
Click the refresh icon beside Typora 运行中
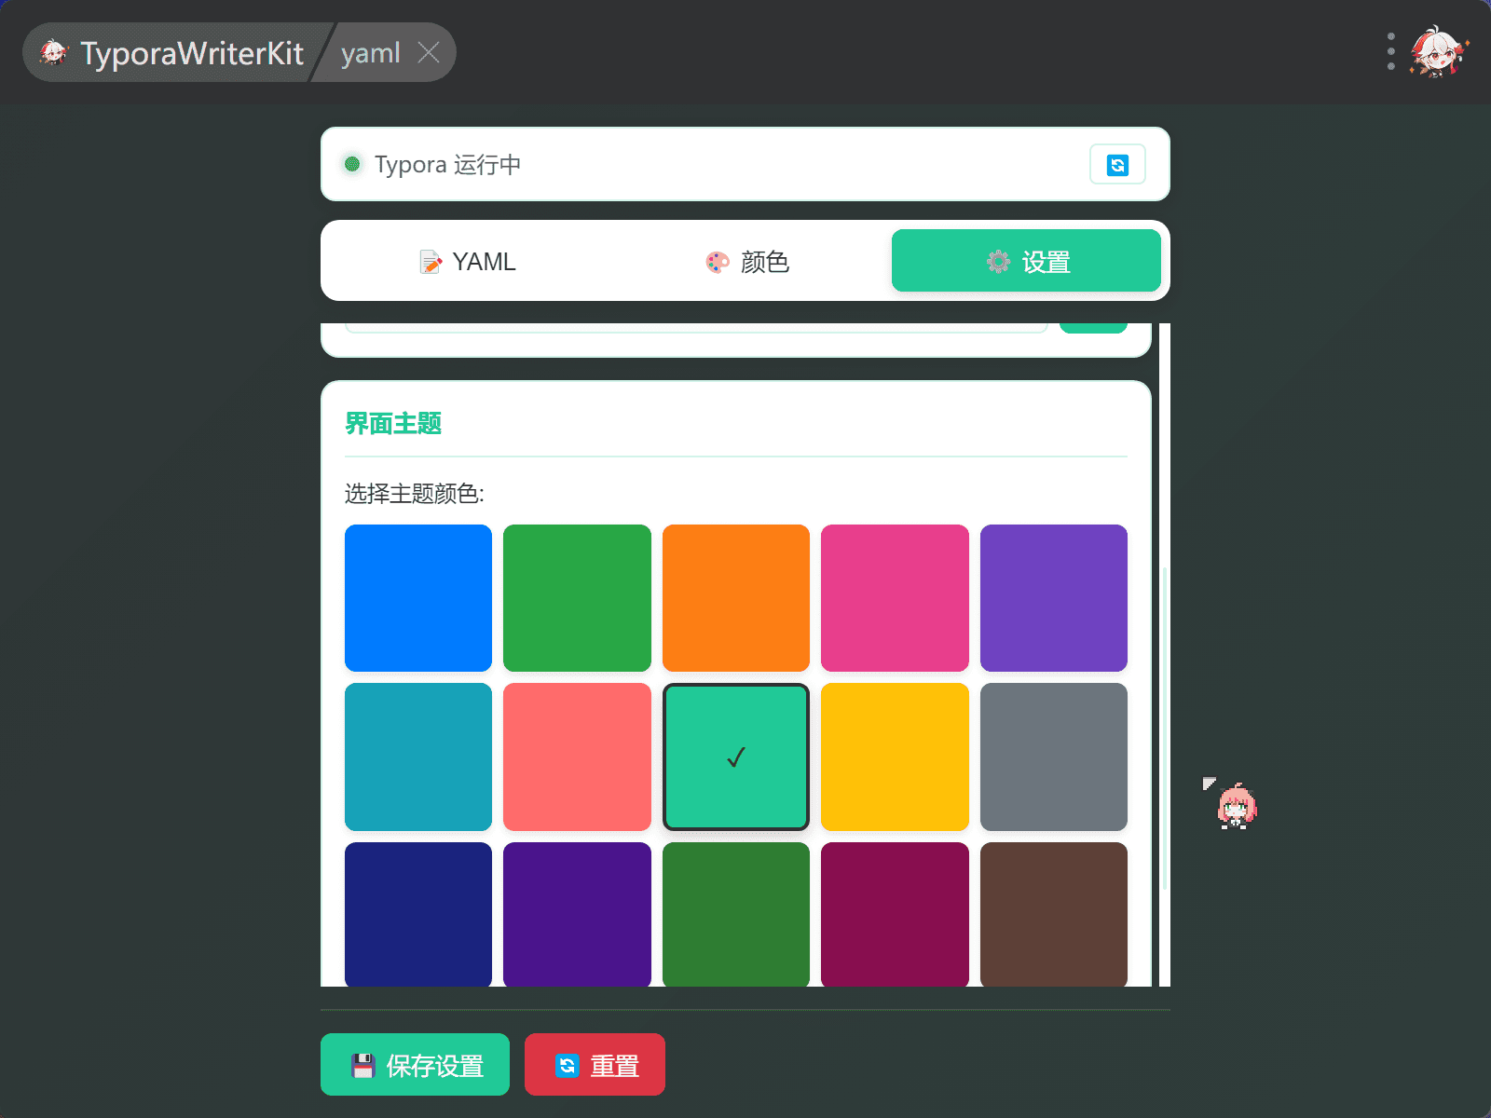click(x=1116, y=164)
